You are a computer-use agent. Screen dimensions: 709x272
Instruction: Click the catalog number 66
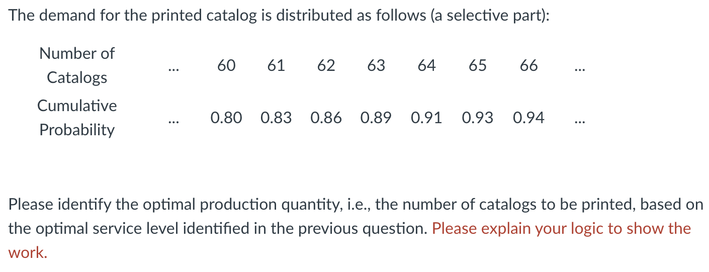point(528,65)
